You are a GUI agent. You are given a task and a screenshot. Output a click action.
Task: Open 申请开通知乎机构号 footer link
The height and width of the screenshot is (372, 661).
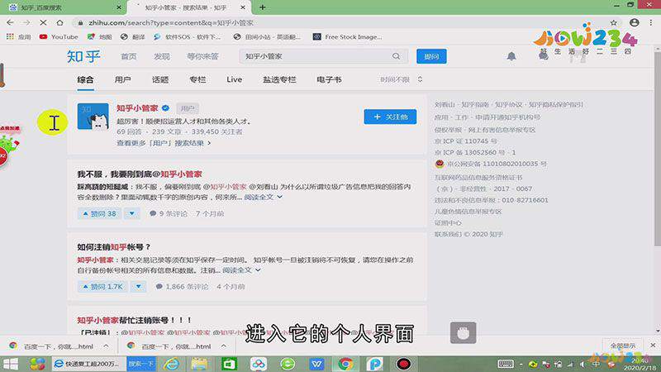point(507,117)
